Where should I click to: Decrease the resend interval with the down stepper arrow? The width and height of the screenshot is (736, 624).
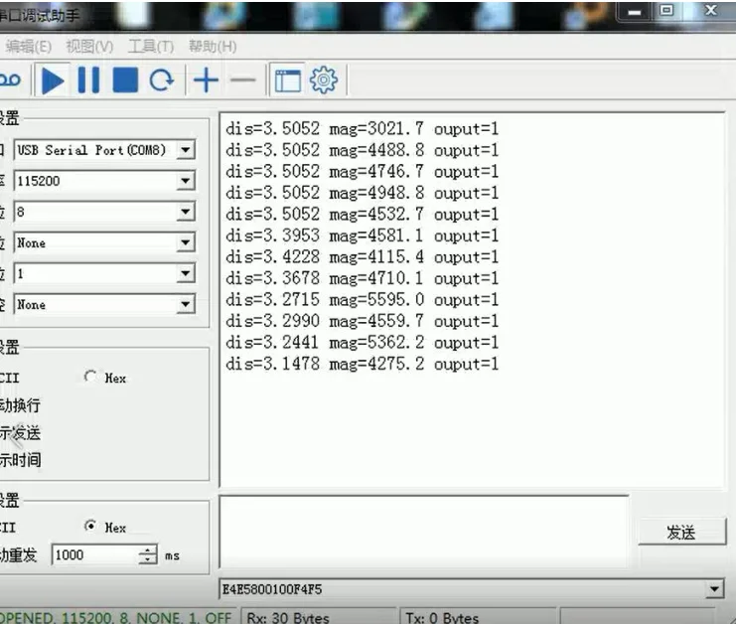point(148,559)
